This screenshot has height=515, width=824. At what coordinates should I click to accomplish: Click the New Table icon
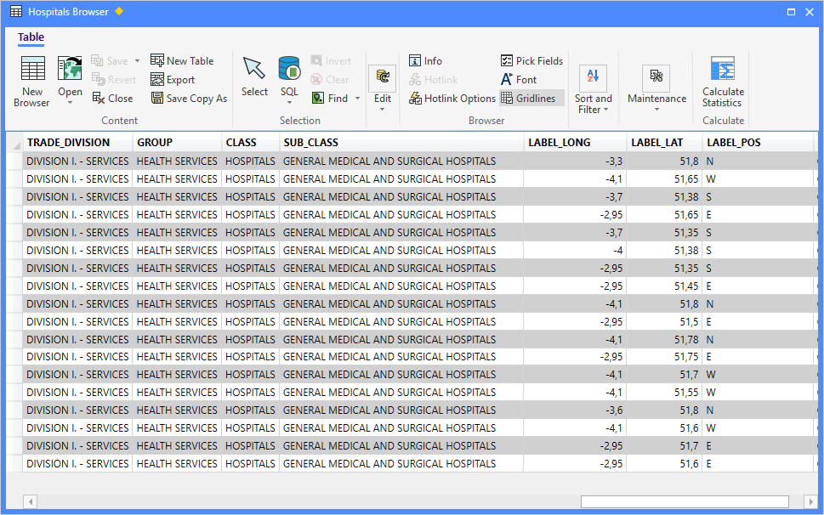[157, 60]
